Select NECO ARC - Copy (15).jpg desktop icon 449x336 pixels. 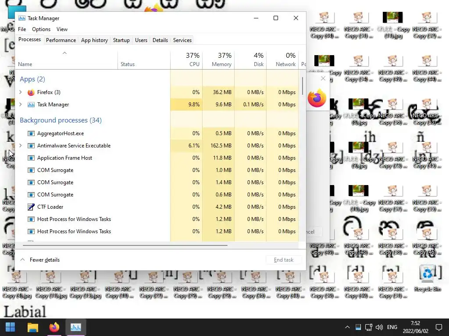pos(85,285)
